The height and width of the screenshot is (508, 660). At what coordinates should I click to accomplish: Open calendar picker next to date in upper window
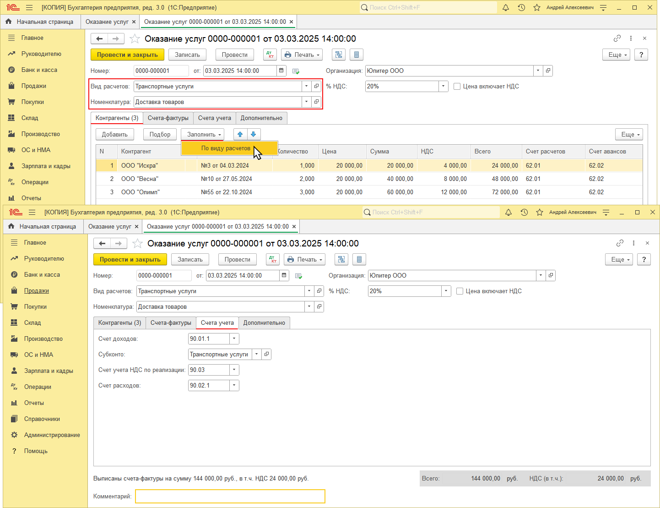coord(281,71)
